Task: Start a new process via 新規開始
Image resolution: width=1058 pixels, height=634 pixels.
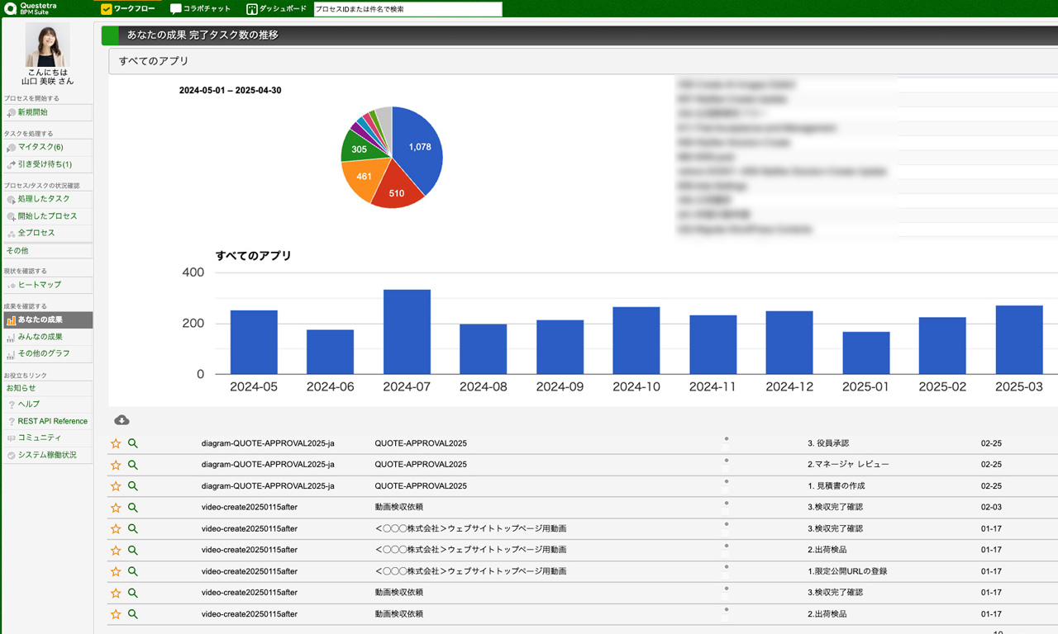Action: tap(33, 112)
